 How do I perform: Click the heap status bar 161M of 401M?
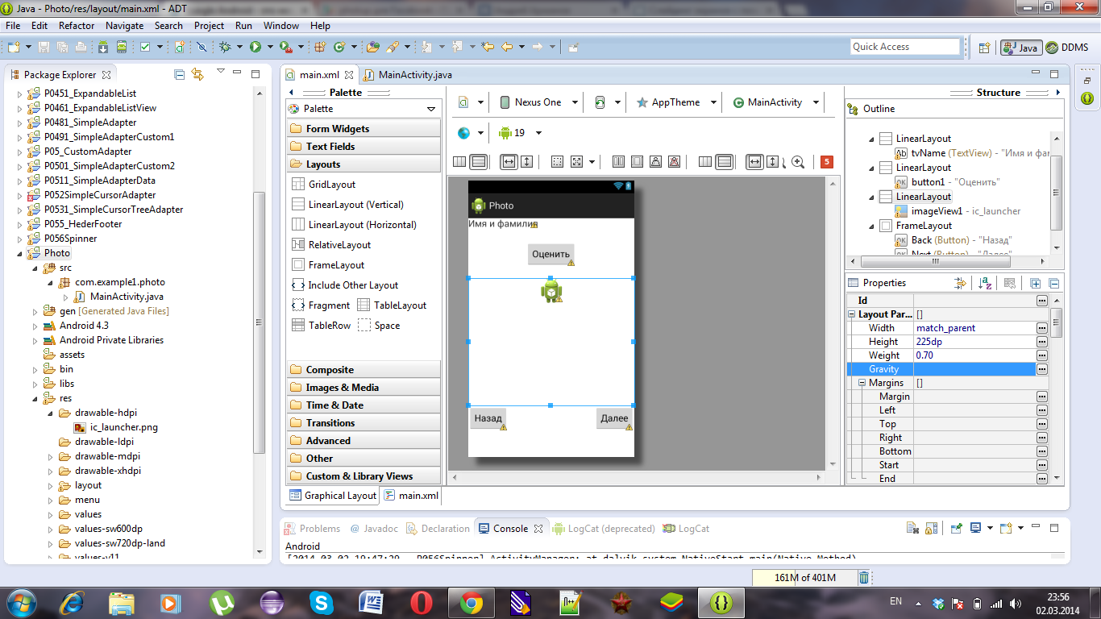click(805, 577)
